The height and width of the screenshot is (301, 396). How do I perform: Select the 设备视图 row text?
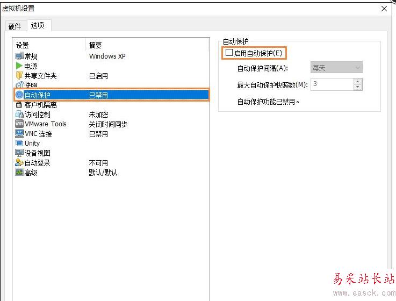(38, 153)
